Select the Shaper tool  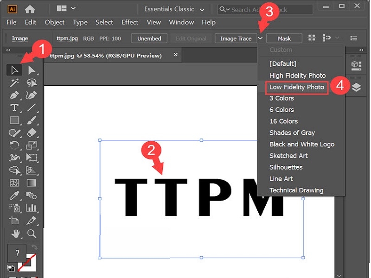[14, 133]
